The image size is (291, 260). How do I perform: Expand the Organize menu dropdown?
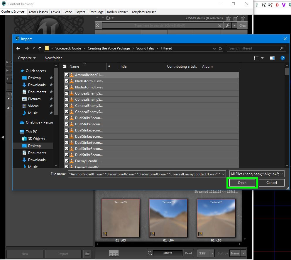[27, 58]
